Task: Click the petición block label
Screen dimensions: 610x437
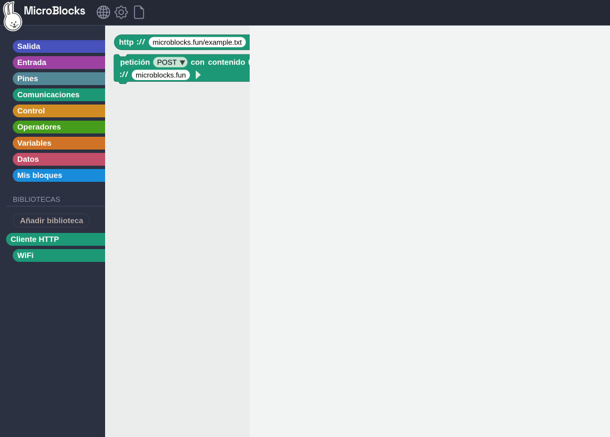Action: (135, 62)
